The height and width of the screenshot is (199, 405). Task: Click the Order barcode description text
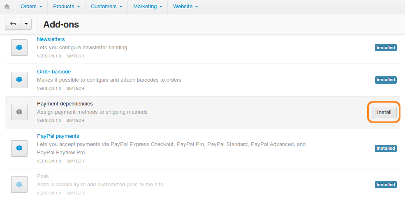pos(109,80)
